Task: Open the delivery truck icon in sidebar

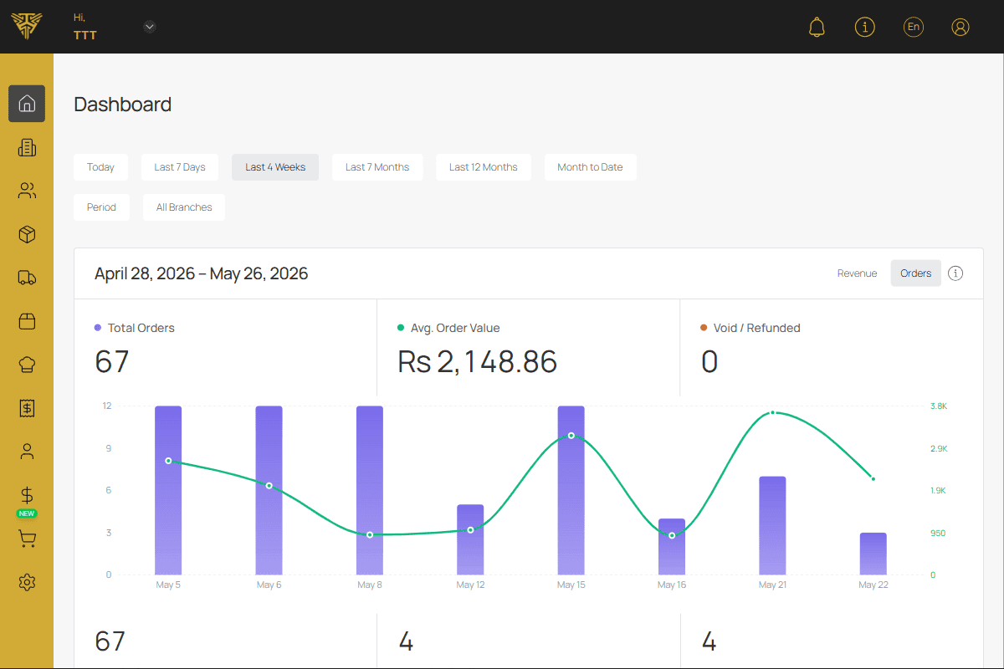Action: tap(27, 278)
